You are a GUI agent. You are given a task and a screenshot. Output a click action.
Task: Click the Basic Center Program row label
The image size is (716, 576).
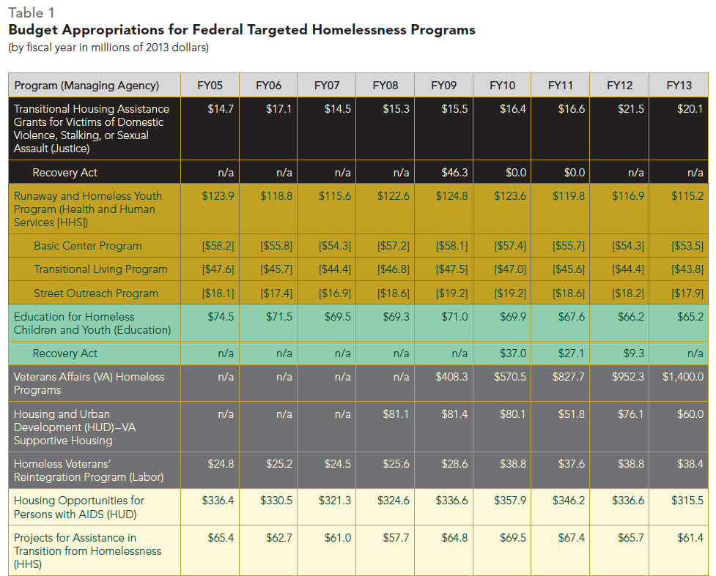[87, 246]
